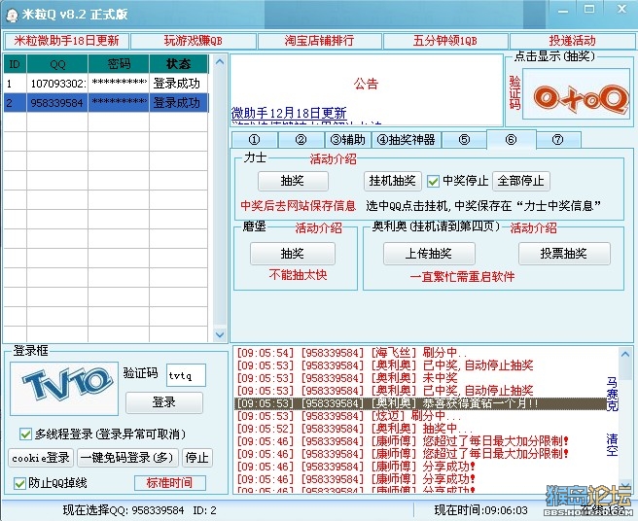Screen dimensions: 638x521
Task: Close the 米粒Q window
Action: pos(621,9)
